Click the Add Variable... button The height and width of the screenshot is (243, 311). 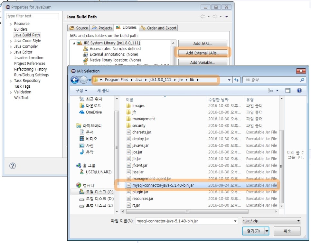coord(203,62)
